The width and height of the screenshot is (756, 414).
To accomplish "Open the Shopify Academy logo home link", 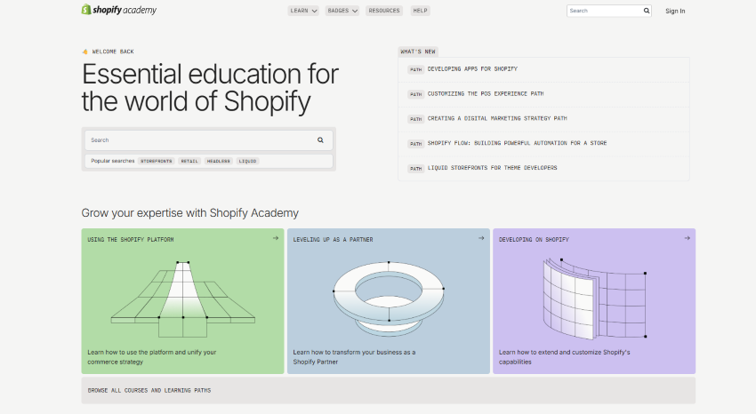I will (x=118, y=10).
